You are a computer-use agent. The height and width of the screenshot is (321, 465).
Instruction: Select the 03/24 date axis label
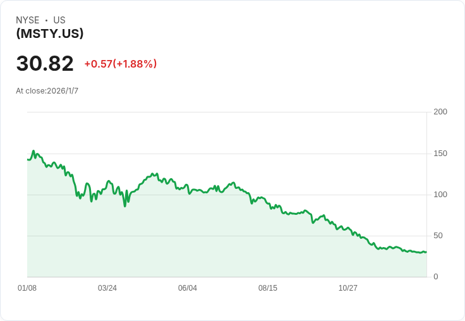[x=107, y=288]
